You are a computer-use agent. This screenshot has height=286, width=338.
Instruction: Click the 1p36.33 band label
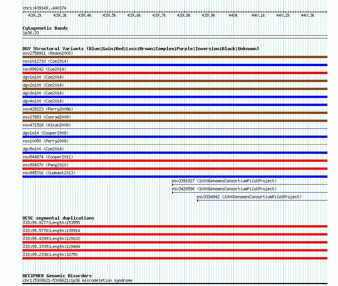(31, 33)
